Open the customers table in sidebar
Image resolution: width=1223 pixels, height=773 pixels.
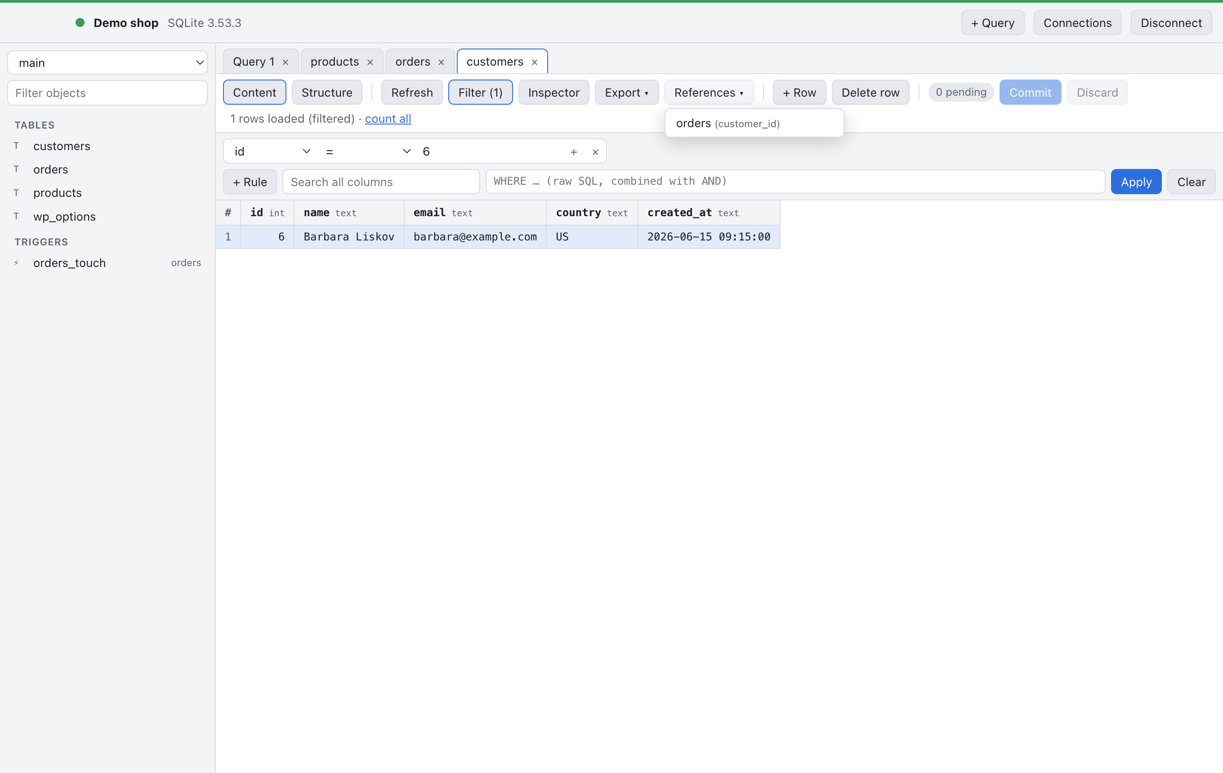[x=107, y=146]
